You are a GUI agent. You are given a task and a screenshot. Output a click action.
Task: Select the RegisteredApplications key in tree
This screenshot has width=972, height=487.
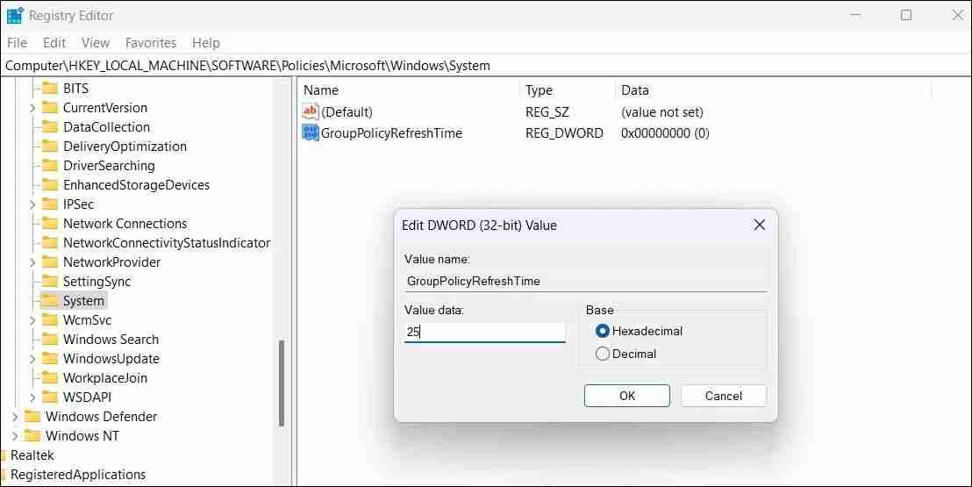tap(78, 474)
